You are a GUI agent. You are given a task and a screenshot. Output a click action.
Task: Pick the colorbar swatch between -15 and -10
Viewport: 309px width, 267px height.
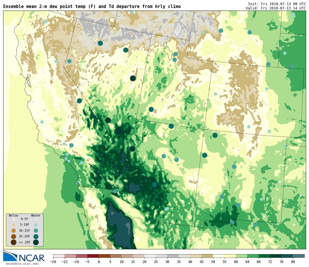point(70,256)
